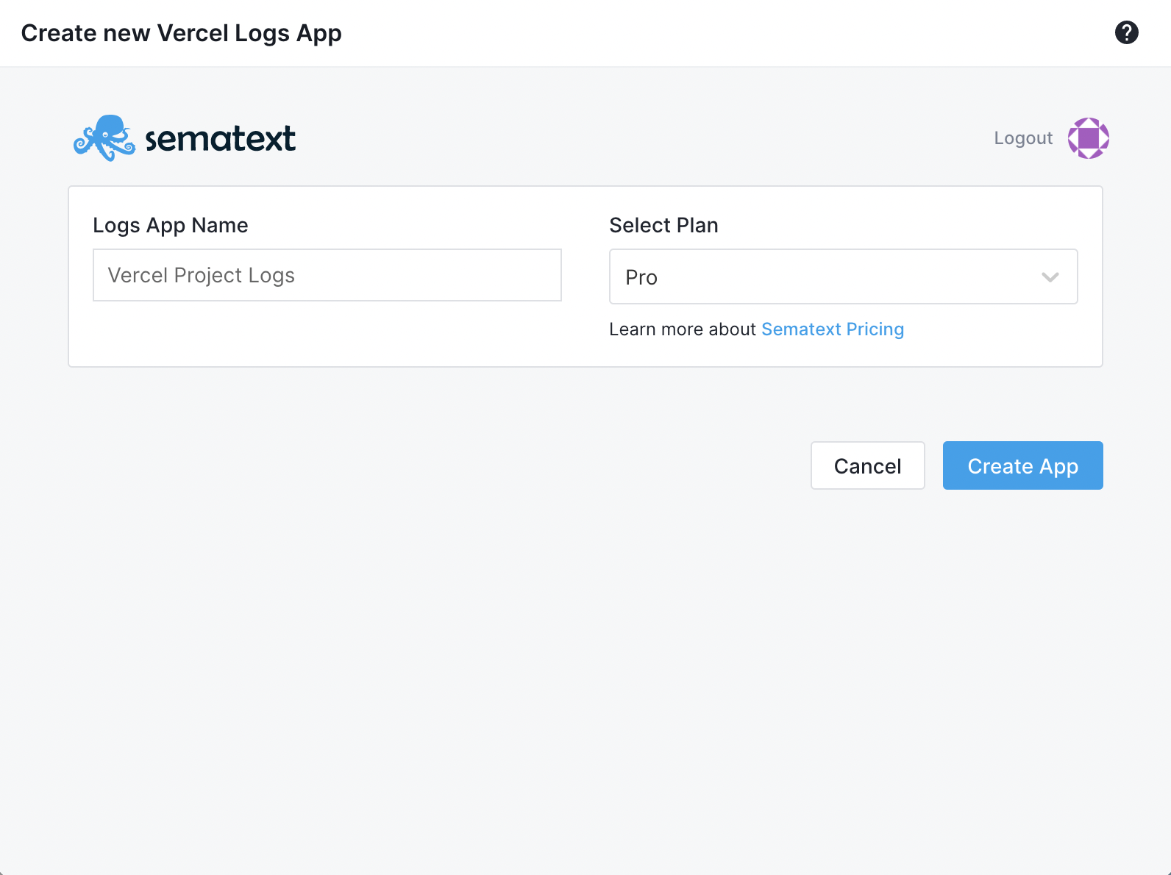Click the Logout link

point(1023,137)
